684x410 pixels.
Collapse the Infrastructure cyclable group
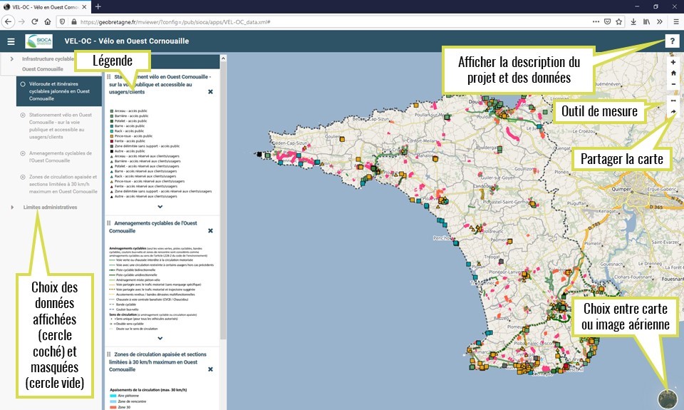point(12,58)
